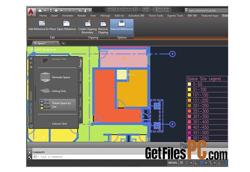The image size is (250, 172).
Task: Click the Save icon in quick access toolbar
Action: [x=51, y=10]
